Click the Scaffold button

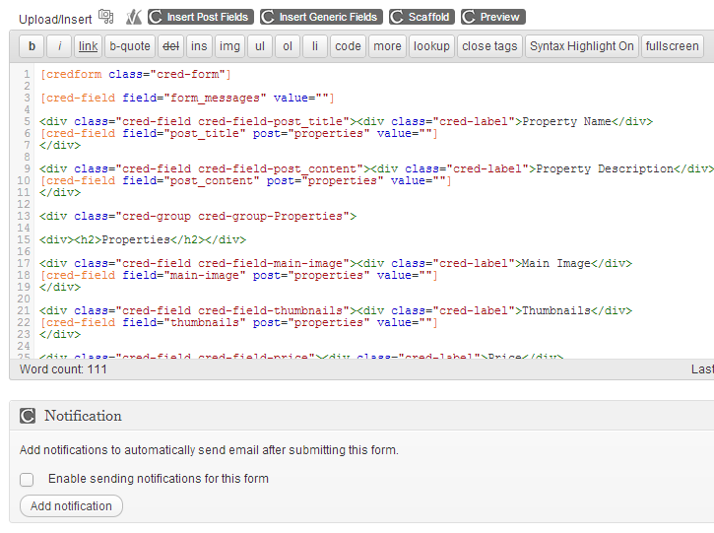pyautogui.click(x=421, y=17)
